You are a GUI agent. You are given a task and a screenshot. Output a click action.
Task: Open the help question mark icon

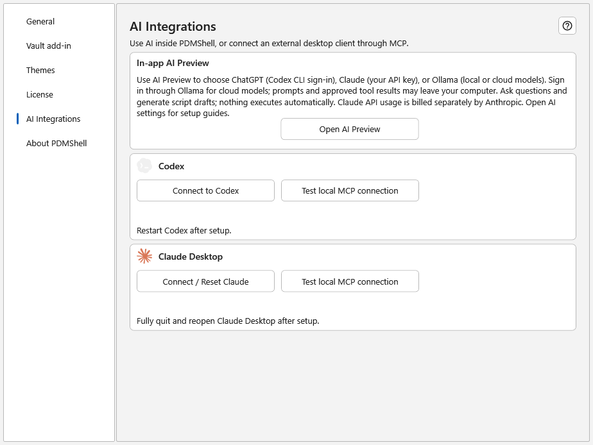567,26
